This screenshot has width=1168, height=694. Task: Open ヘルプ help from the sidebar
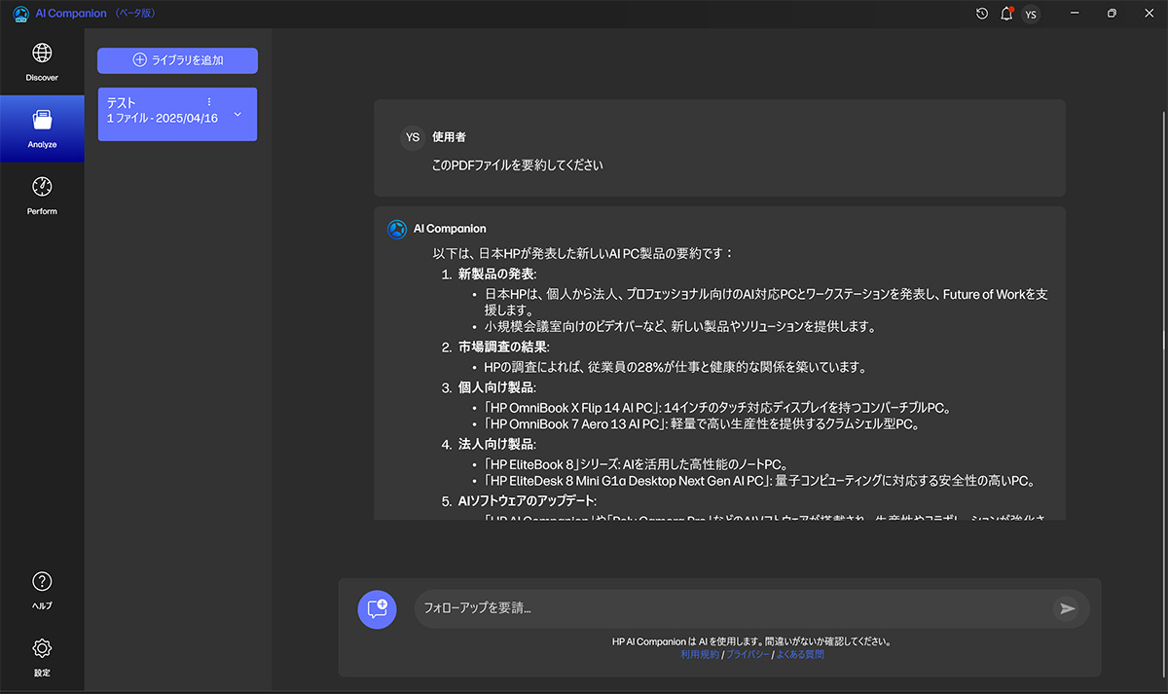pyautogui.click(x=42, y=590)
